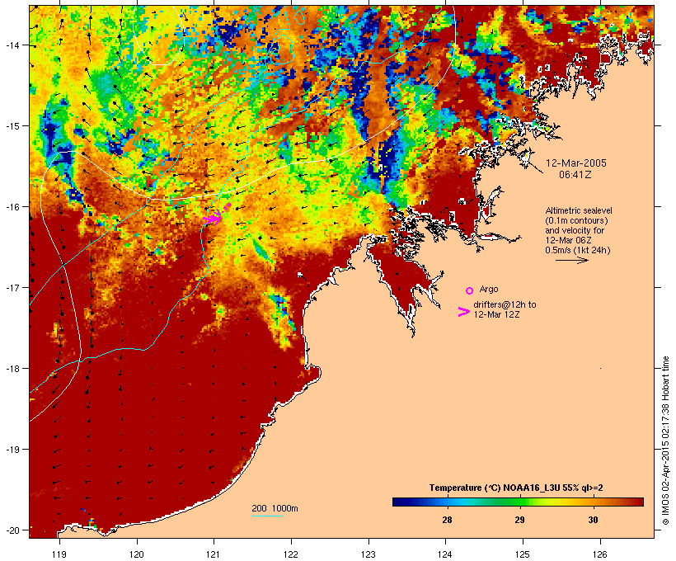Viewport: 676px width, 561px height.
Task: Click the -18 latitude axis label
Action: pos(12,369)
